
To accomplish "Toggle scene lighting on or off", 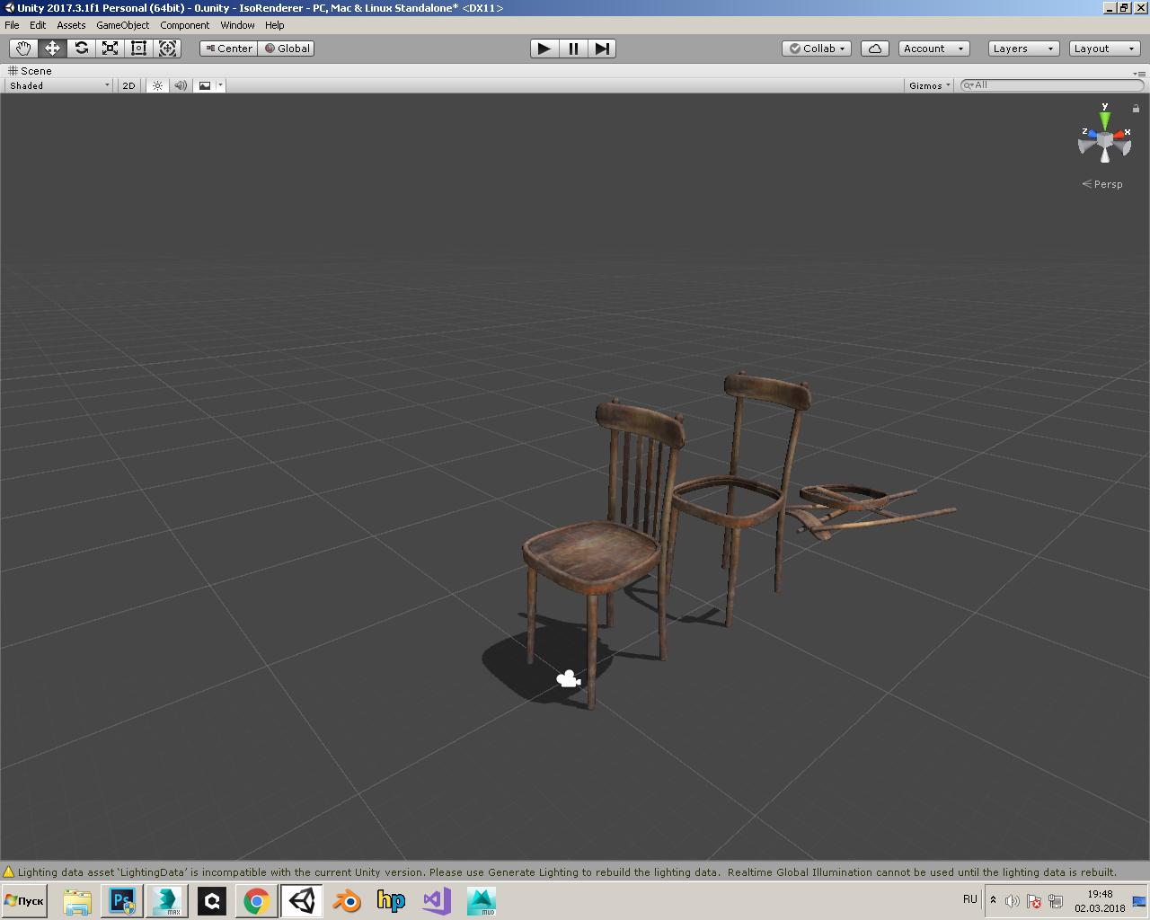I will (157, 85).
